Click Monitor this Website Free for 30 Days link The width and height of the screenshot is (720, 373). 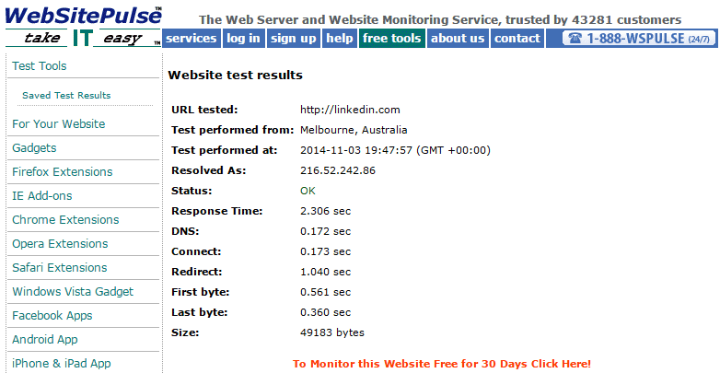click(442, 364)
